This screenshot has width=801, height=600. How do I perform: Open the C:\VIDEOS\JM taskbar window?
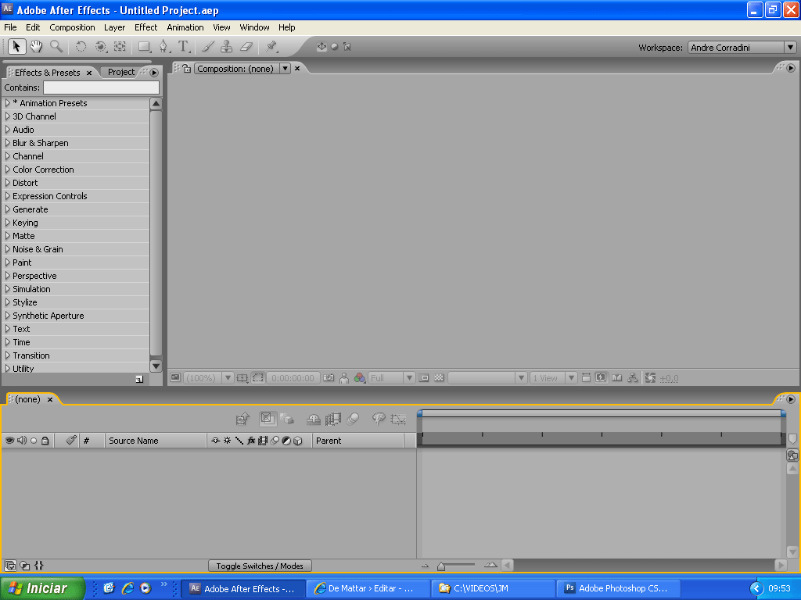point(493,588)
